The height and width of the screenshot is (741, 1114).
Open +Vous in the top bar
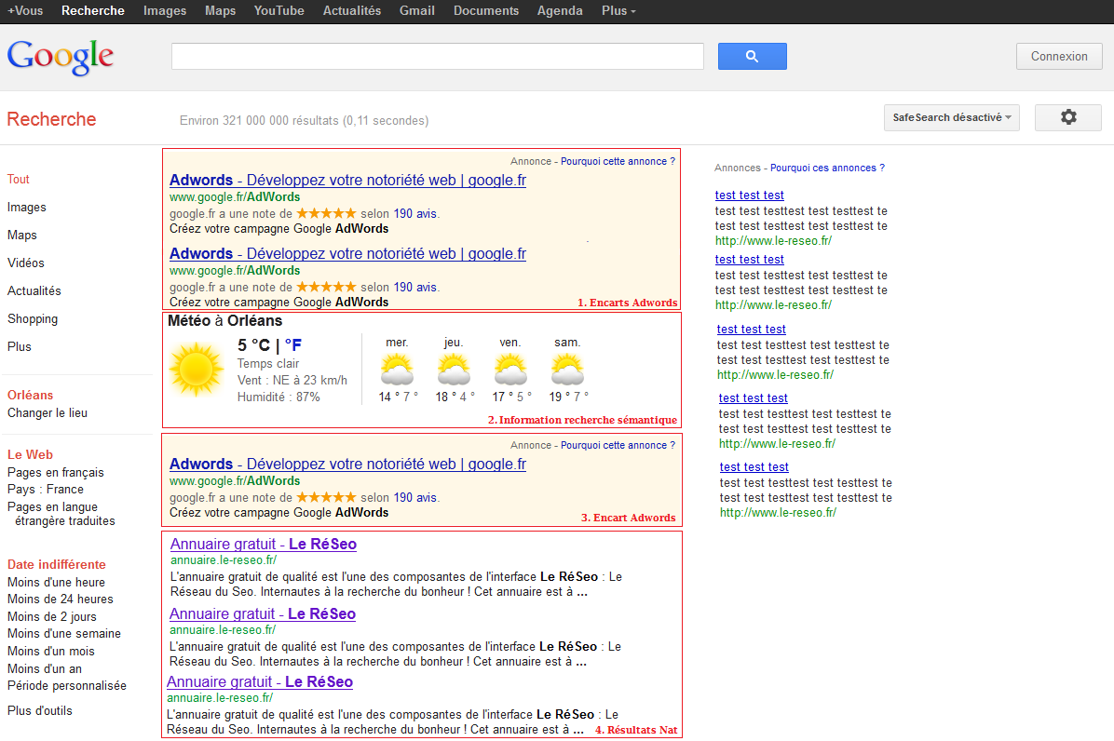pos(25,10)
